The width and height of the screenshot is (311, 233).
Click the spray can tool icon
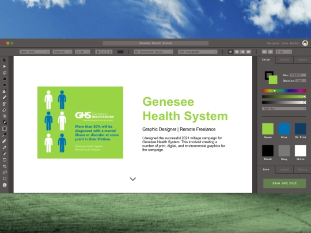pos(5,104)
